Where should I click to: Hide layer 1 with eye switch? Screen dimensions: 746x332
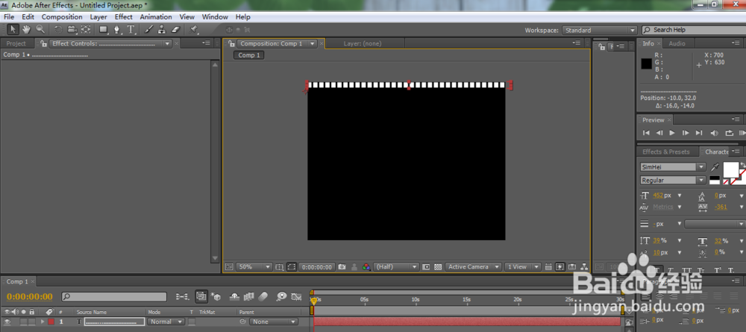[x=7, y=322]
